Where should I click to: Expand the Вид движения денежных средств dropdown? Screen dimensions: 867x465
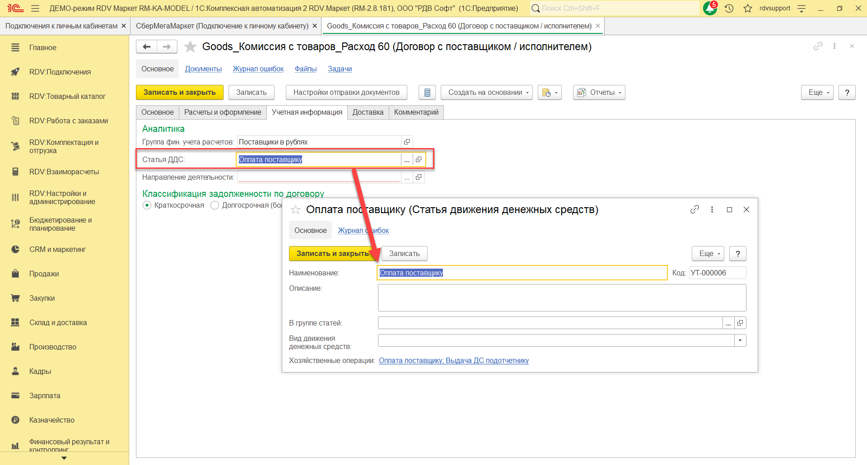[740, 340]
